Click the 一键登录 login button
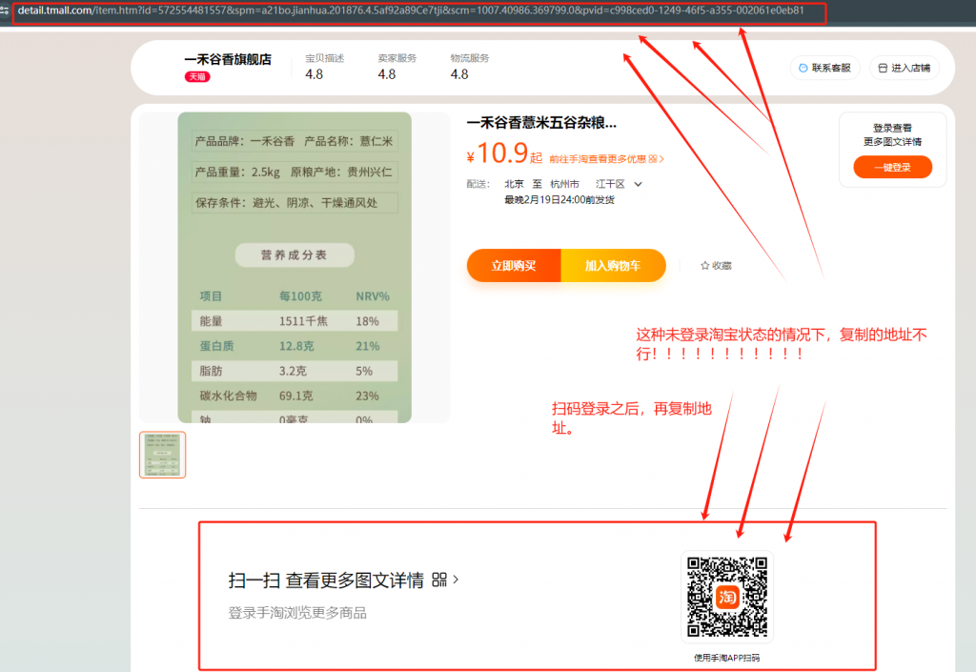 (892, 167)
